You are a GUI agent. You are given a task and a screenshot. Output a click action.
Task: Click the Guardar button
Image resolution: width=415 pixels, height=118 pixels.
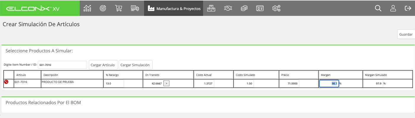click(406, 34)
